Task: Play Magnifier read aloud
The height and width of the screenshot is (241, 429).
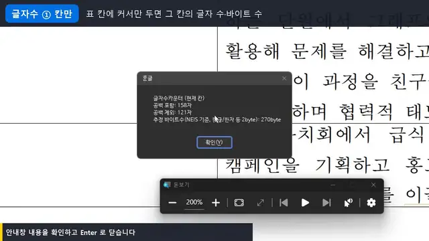Action: click(305, 203)
